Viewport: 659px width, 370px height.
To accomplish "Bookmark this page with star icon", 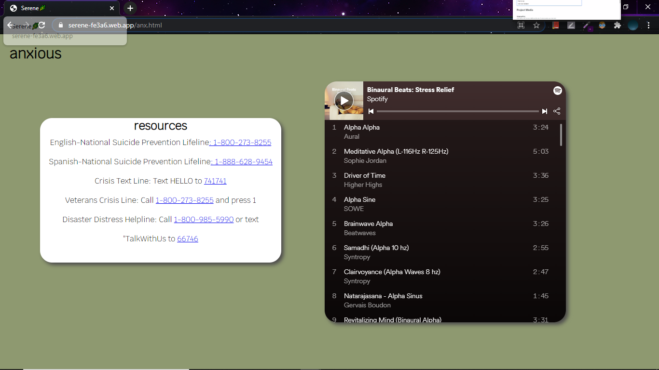I will coord(536,25).
